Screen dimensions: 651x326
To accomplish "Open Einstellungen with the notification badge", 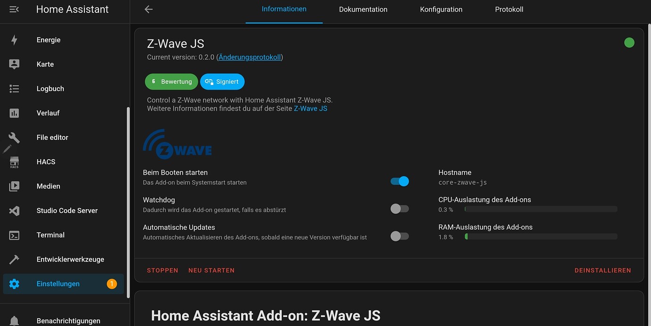I will click(x=58, y=284).
